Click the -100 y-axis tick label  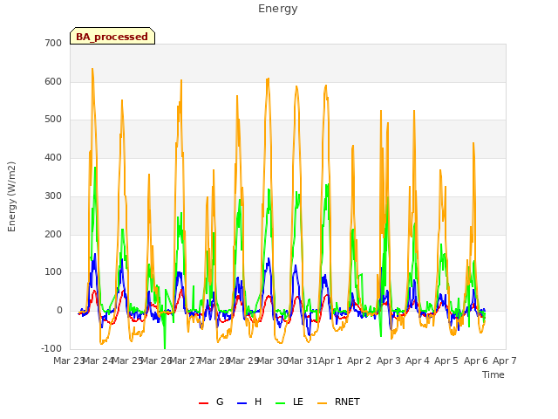[51, 348]
